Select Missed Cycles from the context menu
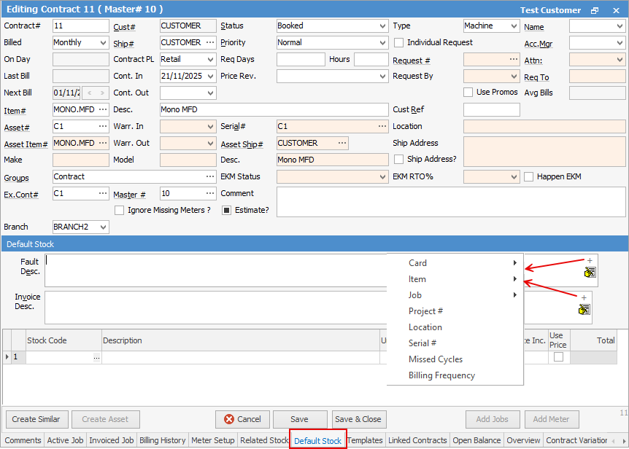Screen dimensions: 629x449 click(455, 359)
